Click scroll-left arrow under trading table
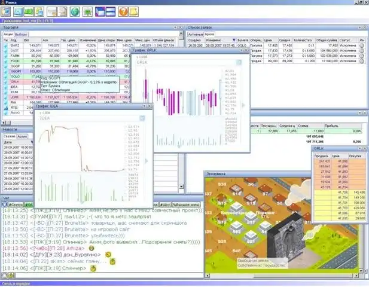The image size is (369, 287). [4, 123]
